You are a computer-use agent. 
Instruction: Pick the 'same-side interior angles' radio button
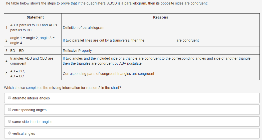(x=10, y=121)
